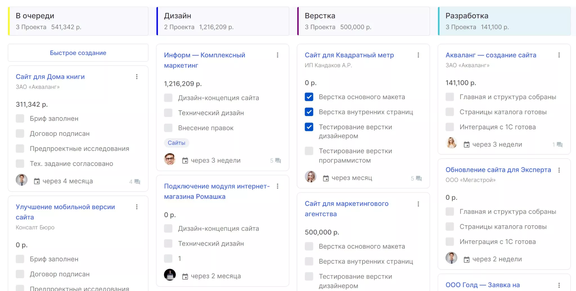The image size is (576, 291).
Task: Click the Сайты tag on Информ card
Action: click(x=176, y=143)
